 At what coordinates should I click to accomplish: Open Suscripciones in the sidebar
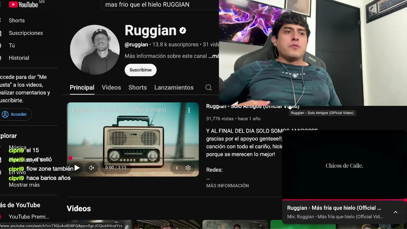(26, 33)
